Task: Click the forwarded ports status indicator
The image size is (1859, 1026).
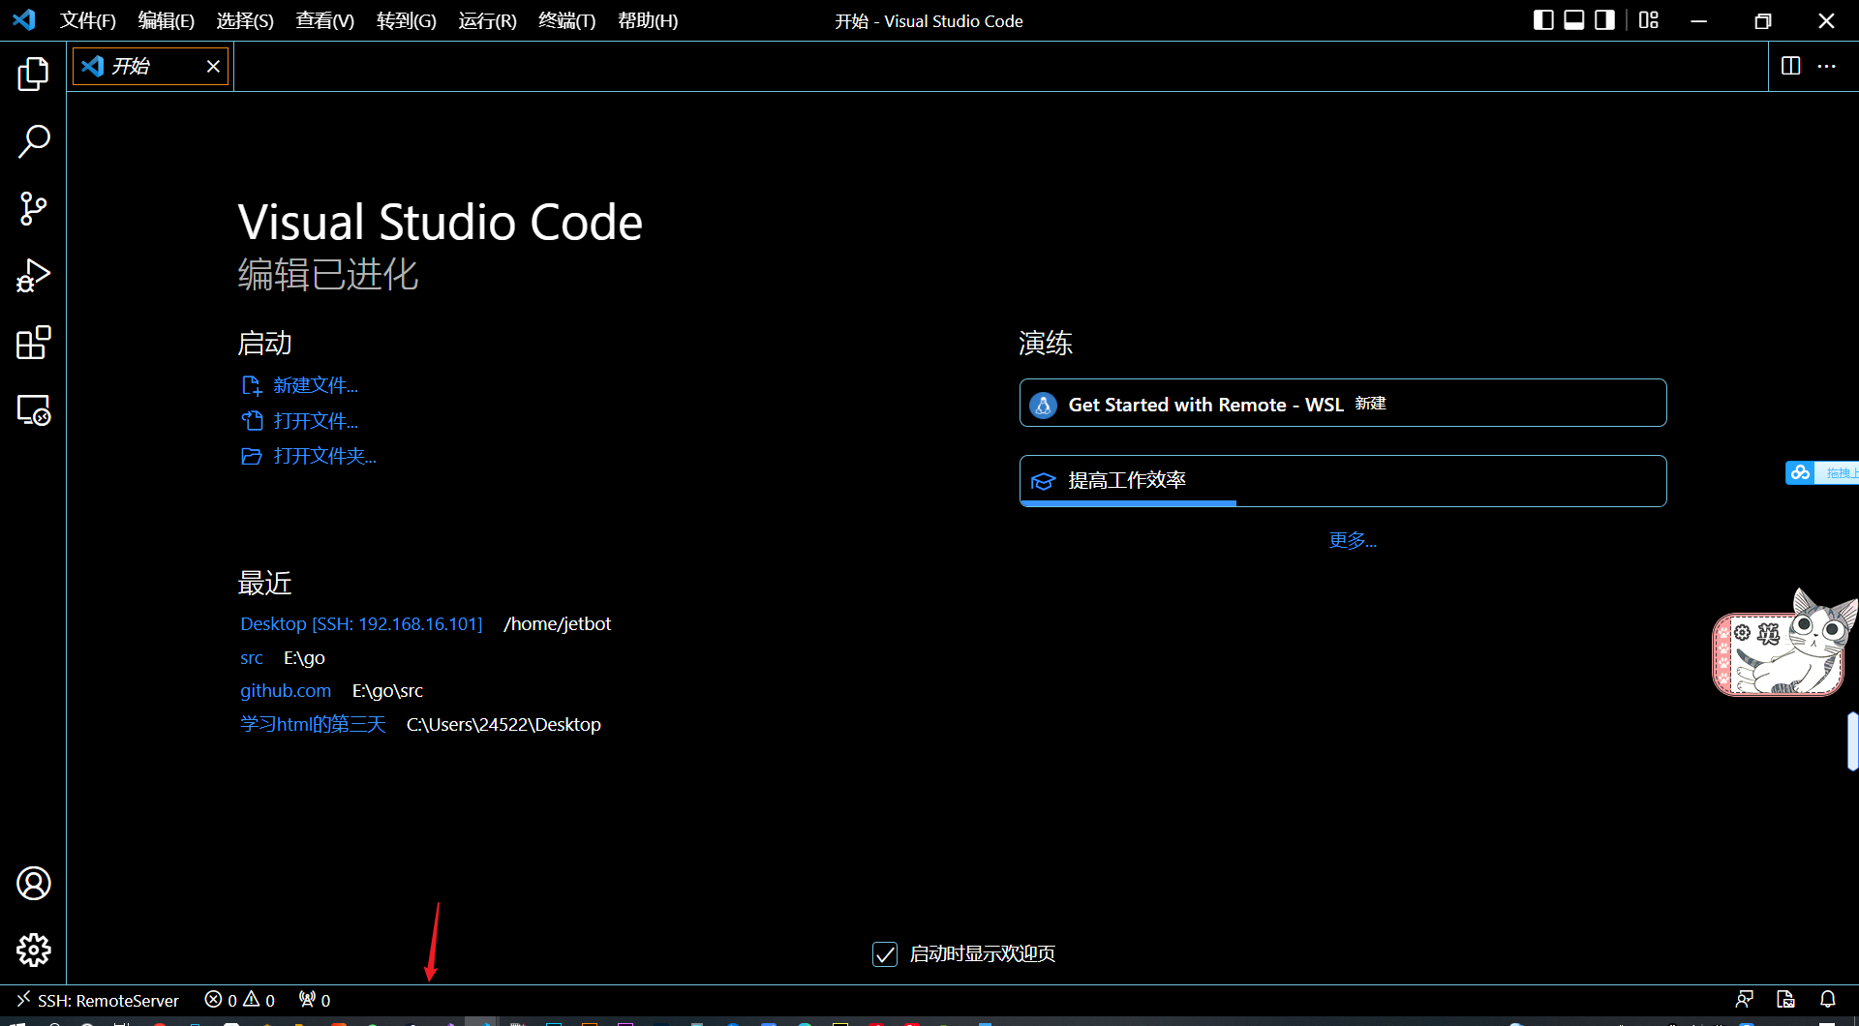Action: [x=315, y=1000]
